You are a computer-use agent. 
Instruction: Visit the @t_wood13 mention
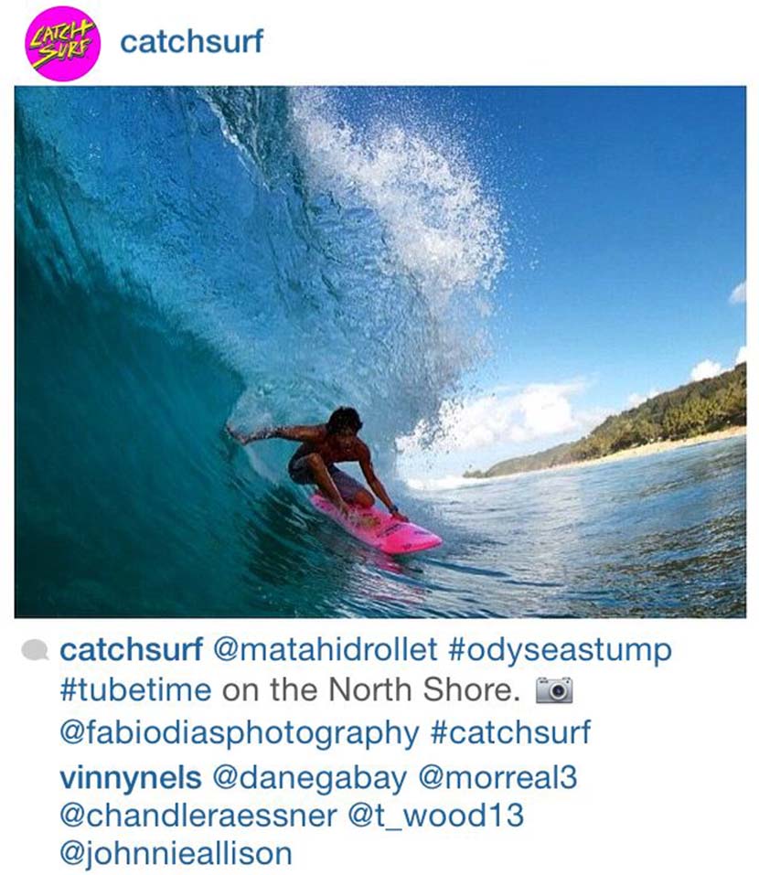[x=436, y=816]
